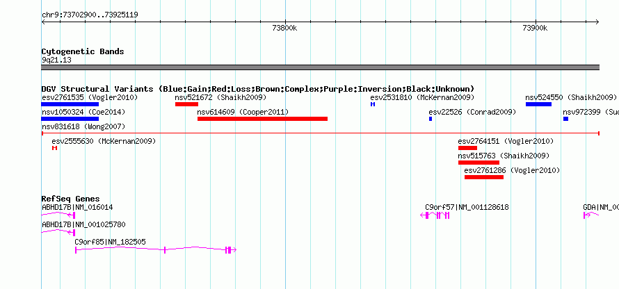The height and width of the screenshot is (289, 619).
Task: Click the chr9:73702900..73925119 region label
Action: 90,15
